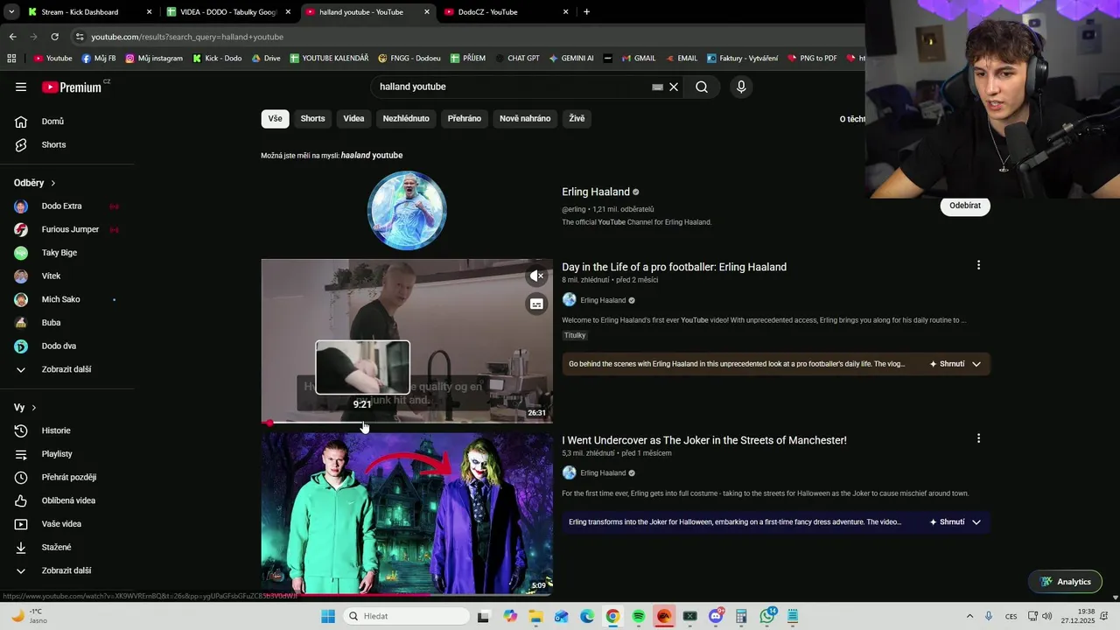Select the Živě filter chip
The height and width of the screenshot is (630, 1120).
pos(577,119)
